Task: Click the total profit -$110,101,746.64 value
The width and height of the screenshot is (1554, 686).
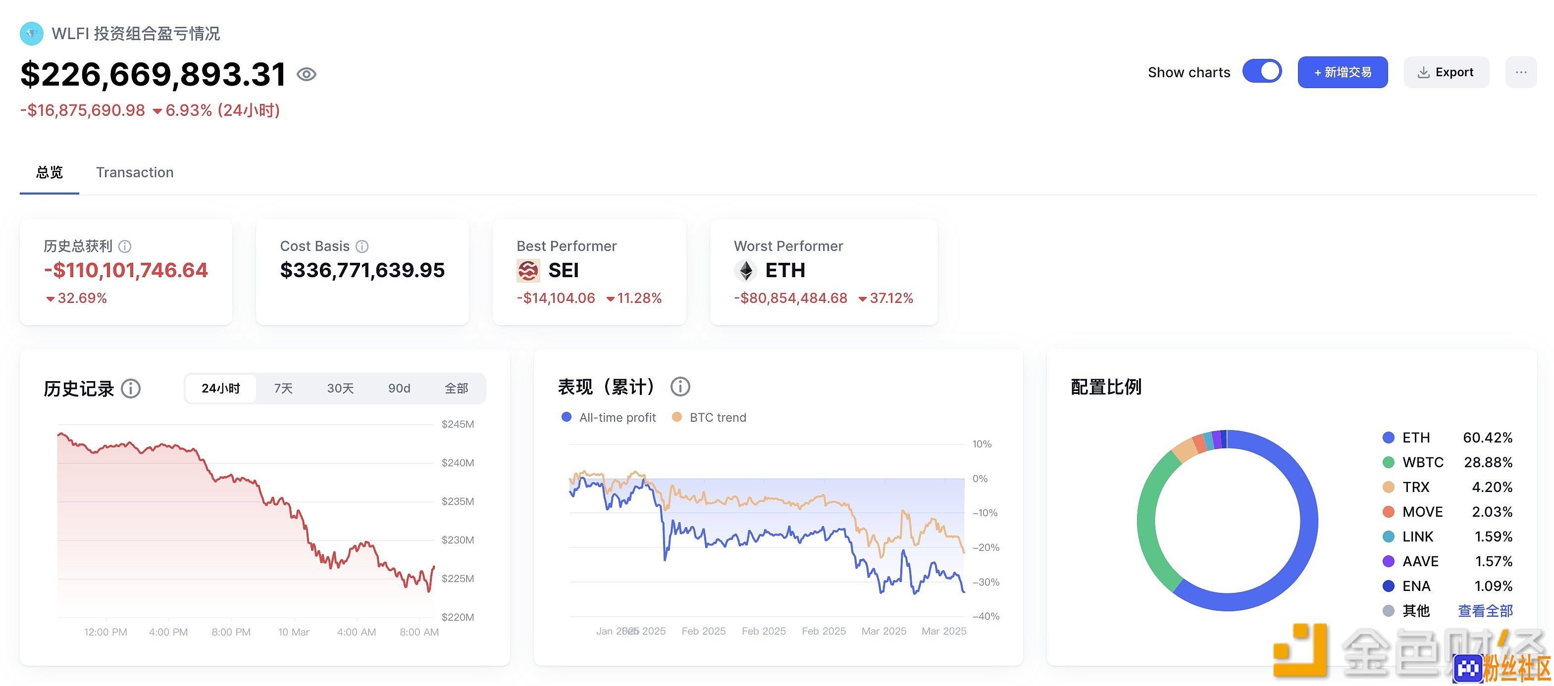Action: (x=125, y=271)
